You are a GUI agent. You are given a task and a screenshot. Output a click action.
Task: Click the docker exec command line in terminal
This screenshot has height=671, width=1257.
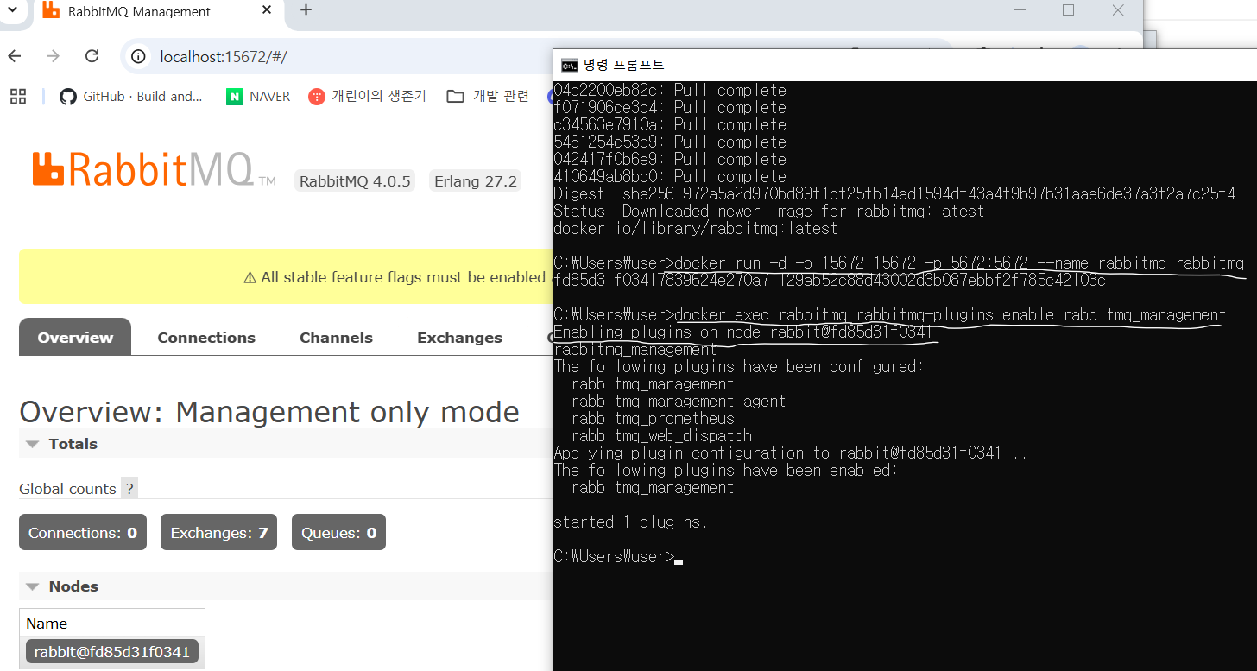(889, 314)
